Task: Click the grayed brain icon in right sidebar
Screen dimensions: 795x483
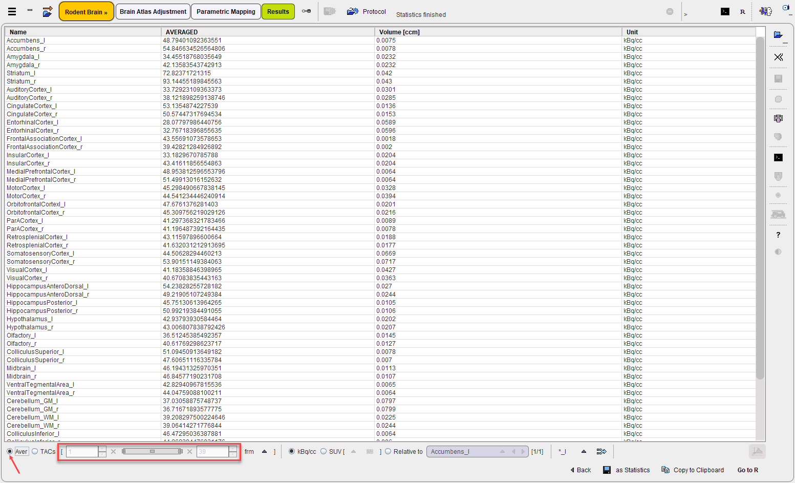Action: pyautogui.click(x=778, y=137)
